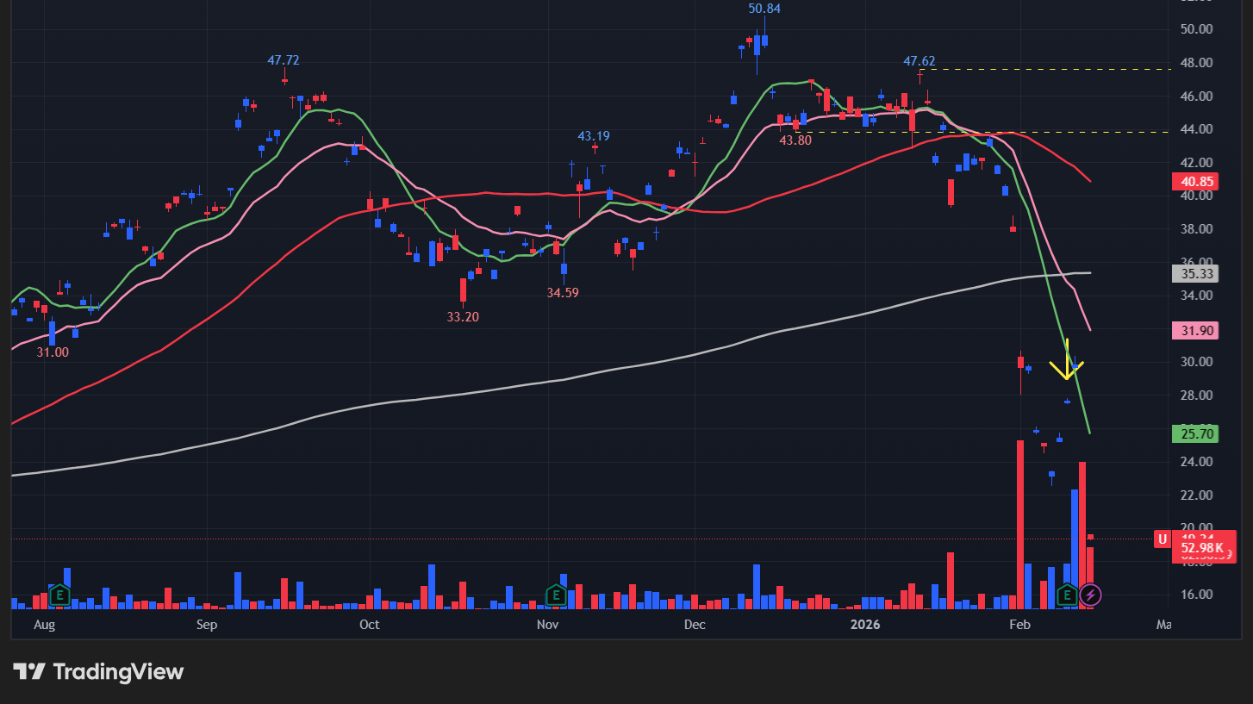The width and height of the screenshot is (1253, 704).
Task: Click the red "U" symbol flag on price scale
Action: pos(1162,539)
